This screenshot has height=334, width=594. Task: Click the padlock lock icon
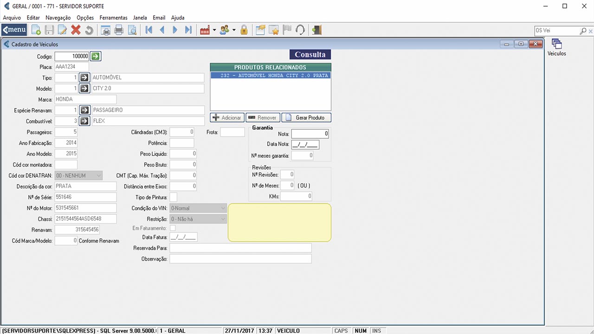(x=244, y=30)
